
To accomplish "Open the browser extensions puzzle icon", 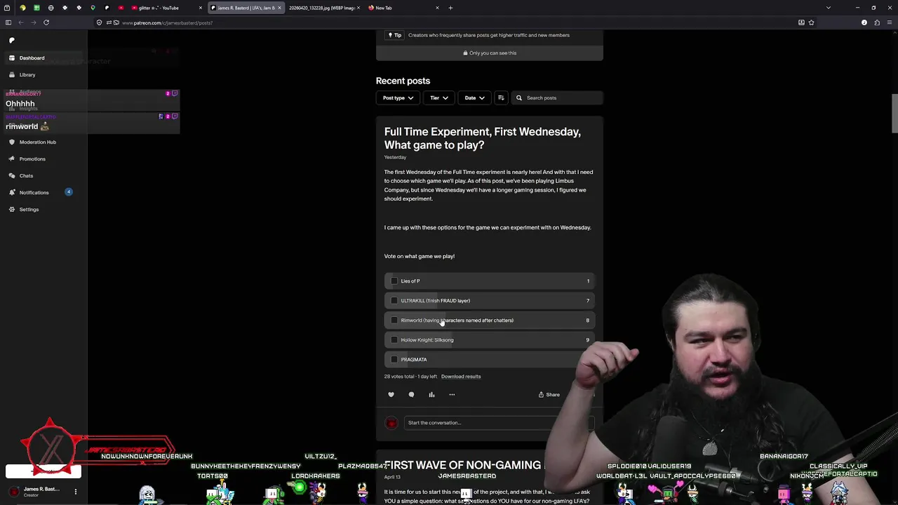I will (877, 22).
